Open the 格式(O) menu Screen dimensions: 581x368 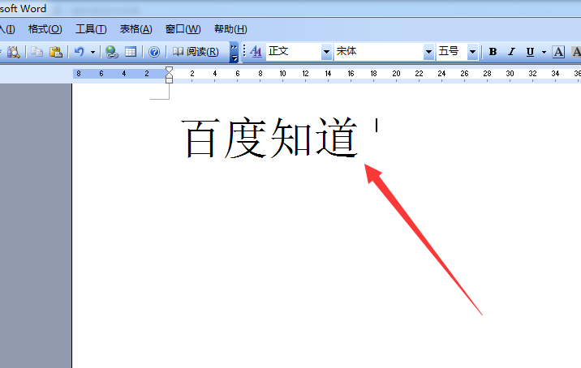tap(45, 29)
